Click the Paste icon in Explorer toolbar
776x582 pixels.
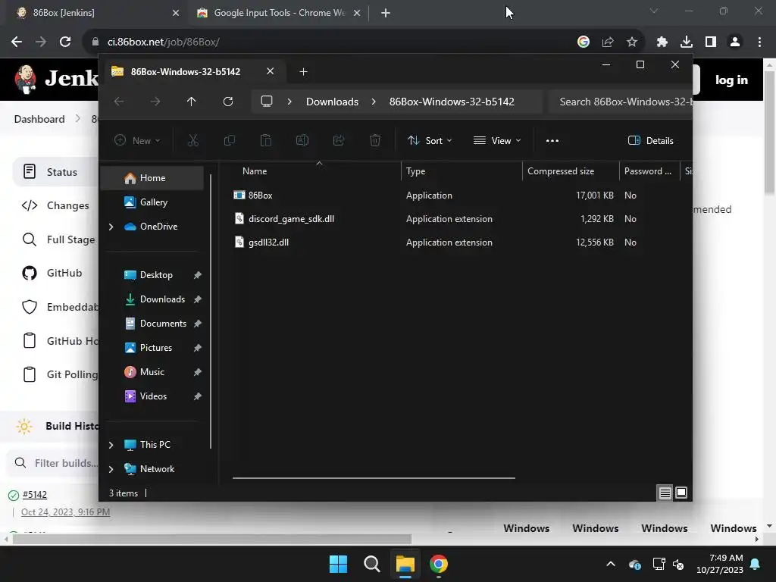(x=266, y=140)
